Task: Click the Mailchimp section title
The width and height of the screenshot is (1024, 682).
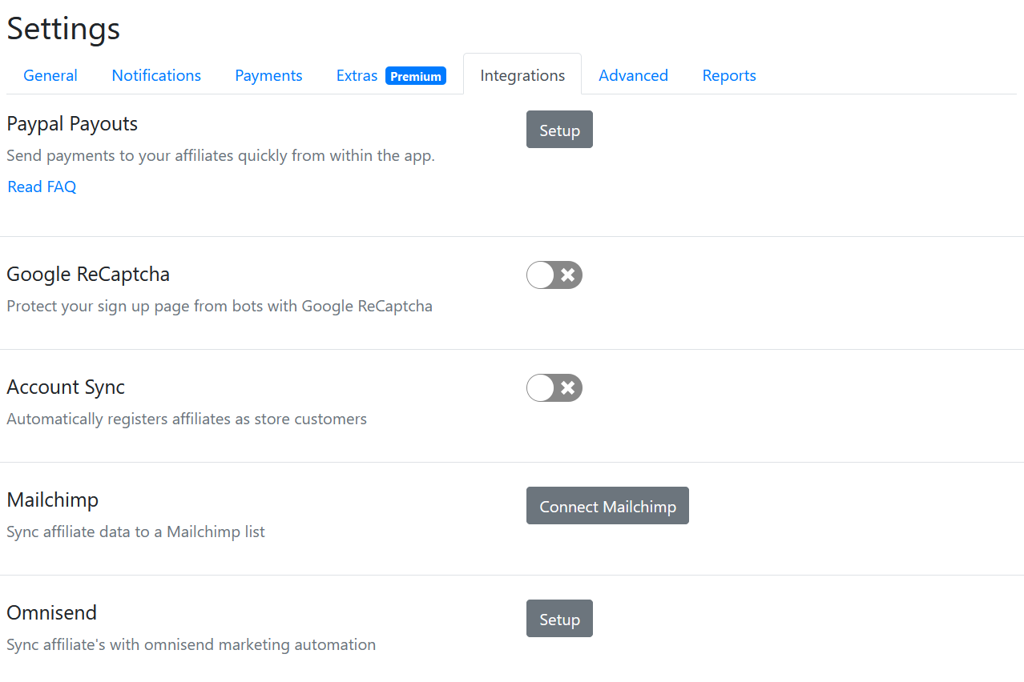Action: [53, 500]
